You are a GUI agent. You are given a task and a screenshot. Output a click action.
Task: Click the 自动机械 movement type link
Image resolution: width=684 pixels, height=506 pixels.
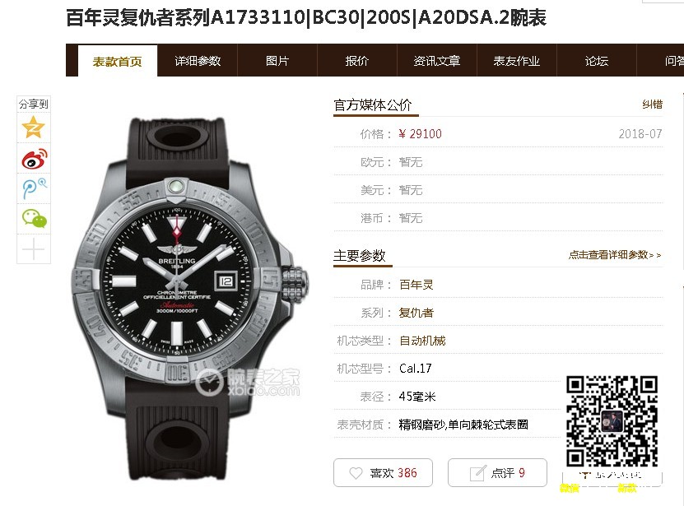pyautogui.click(x=422, y=341)
